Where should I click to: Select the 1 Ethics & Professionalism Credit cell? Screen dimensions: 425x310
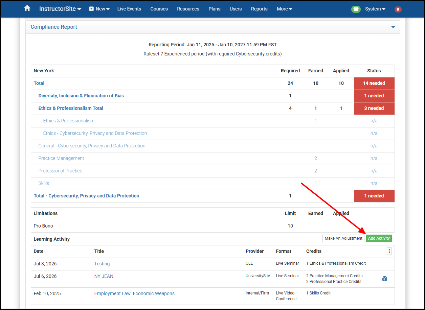click(336, 263)
